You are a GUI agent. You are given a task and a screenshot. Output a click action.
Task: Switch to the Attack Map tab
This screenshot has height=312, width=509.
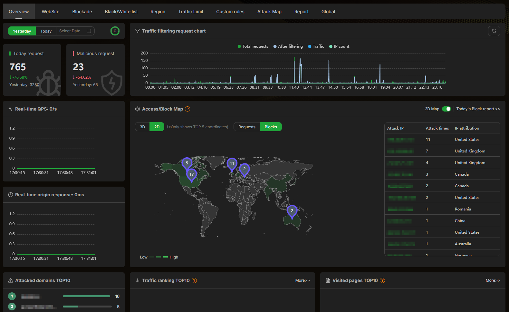269,12
